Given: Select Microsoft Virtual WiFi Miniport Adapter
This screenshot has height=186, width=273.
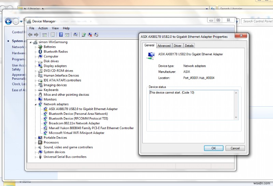Looking at the screenshot, I should (76, 133).
